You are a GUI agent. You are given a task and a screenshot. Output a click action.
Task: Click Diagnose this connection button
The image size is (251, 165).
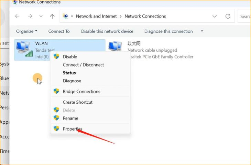168,31
